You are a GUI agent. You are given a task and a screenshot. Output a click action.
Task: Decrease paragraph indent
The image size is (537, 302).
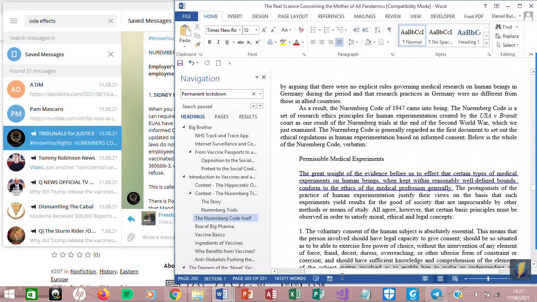357,30
